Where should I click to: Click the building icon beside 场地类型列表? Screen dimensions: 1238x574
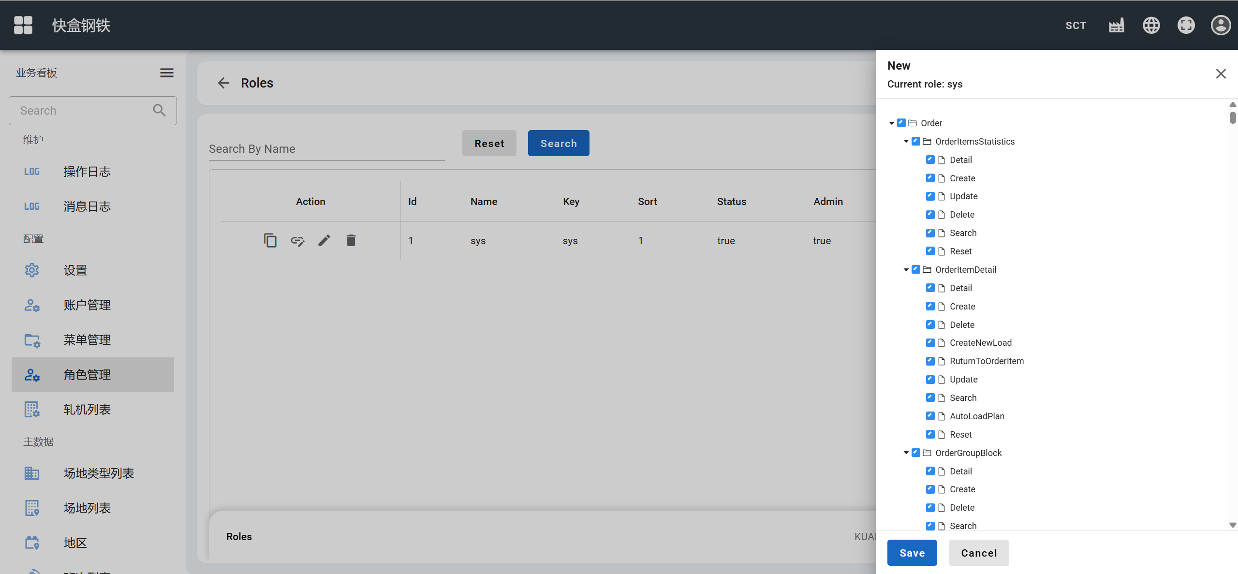coord(32,473)
